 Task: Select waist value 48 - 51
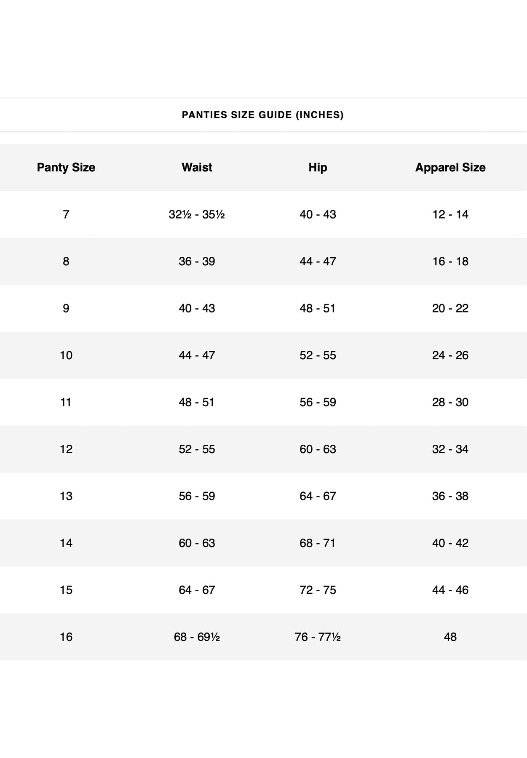pos(197,402)
